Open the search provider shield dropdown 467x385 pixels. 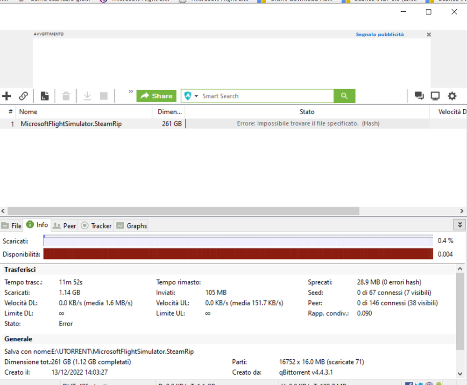tap(191, 96)
